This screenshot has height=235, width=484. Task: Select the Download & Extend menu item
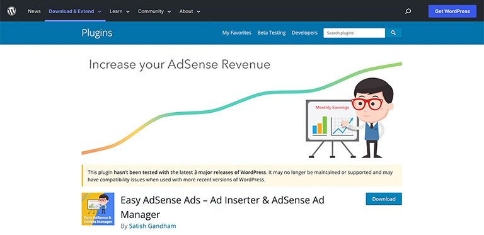[x=71, y=11]
